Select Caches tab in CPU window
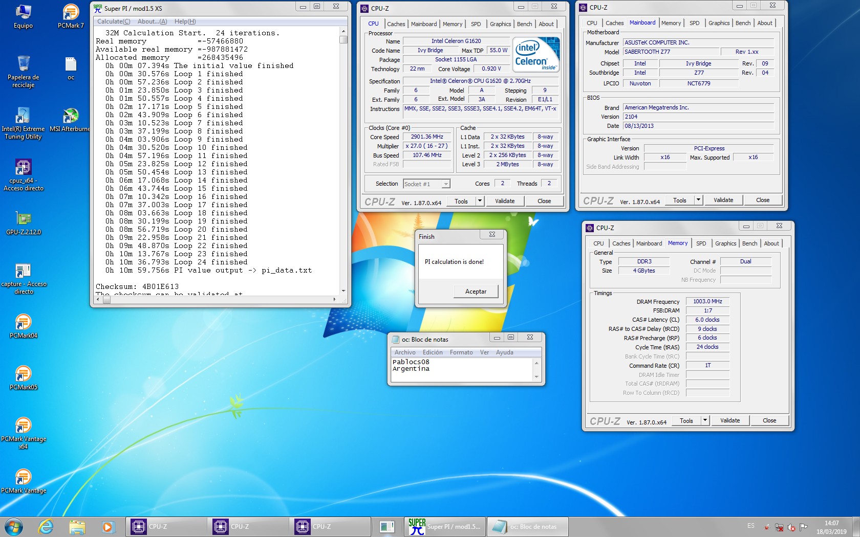The image size is (860, 537). coord(396,24)
